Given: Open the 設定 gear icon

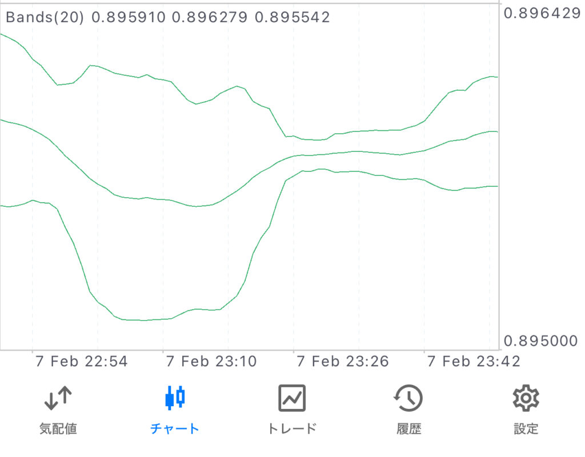Looking at the screenshot, I should click(526, 398).
